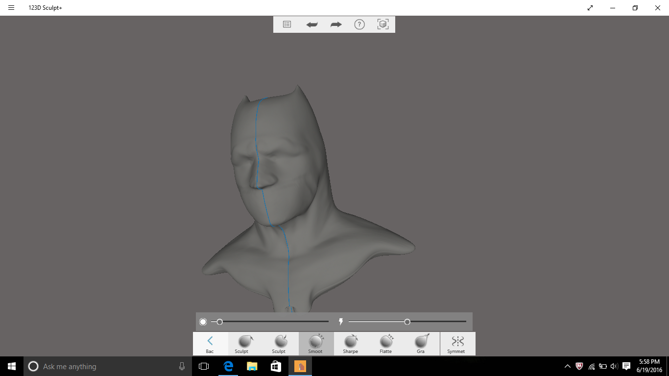
Task: Go back using the Bac arrow button
Action: coord(210,344)
